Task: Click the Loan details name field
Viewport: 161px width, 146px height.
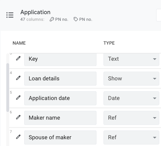Action: (60, 78)
